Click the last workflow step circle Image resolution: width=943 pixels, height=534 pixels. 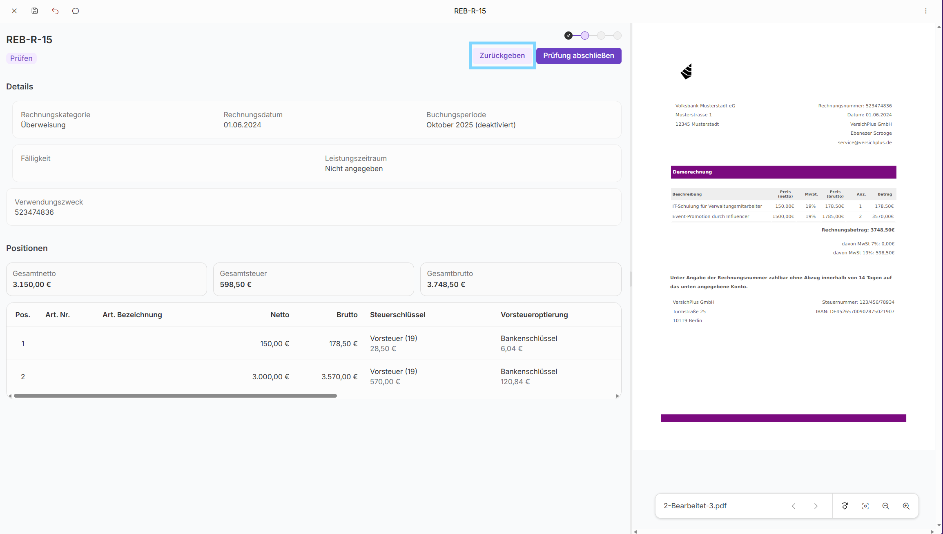click(618, 36)
